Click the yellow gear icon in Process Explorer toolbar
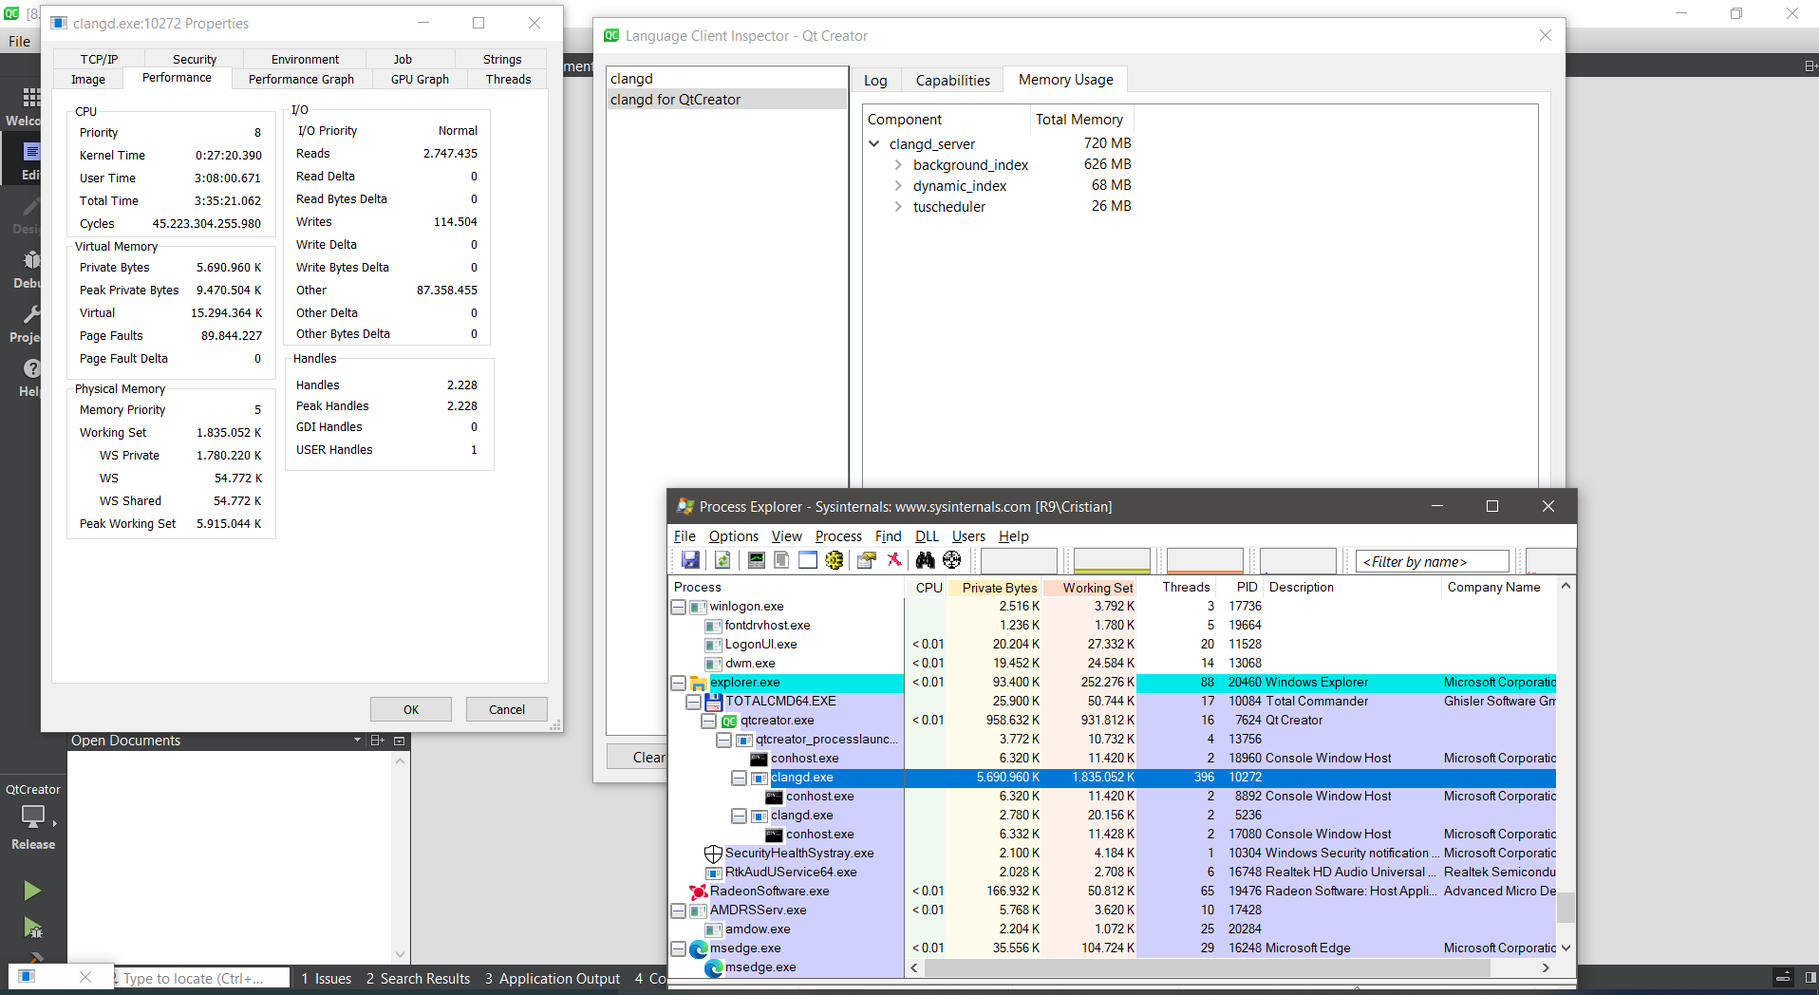1819x995 pixels. click(x=834, y=560)
